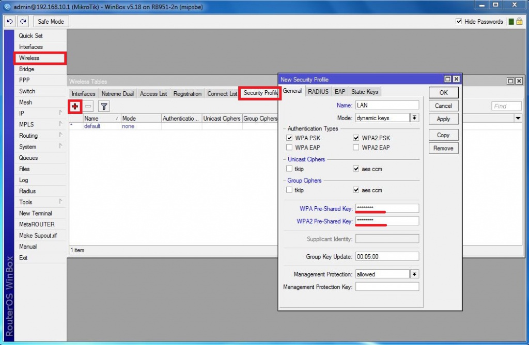Open the Mode dropdown with dynamic keys

(x=414, y=118)
